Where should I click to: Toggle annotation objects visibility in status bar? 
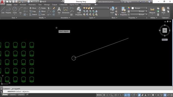tap(139, 95)
